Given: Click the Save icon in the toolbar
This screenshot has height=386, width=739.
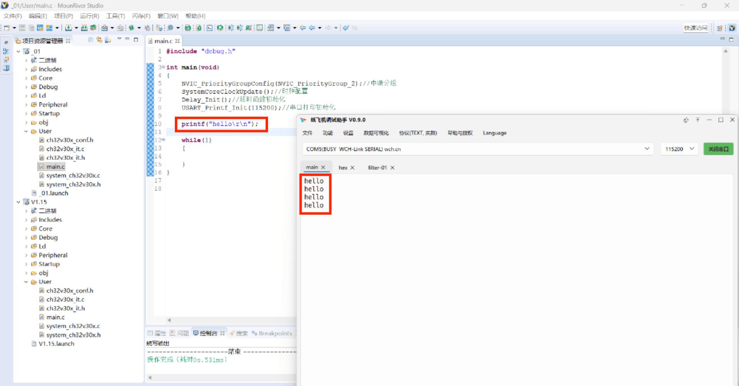Looking at the screenshot, I should tap(22, 28).
